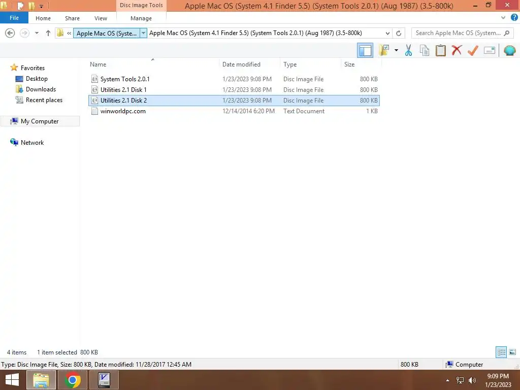The width and height of the screenshot is (520, 390).
Task: Go up one folder level
Action: [48, 33]
